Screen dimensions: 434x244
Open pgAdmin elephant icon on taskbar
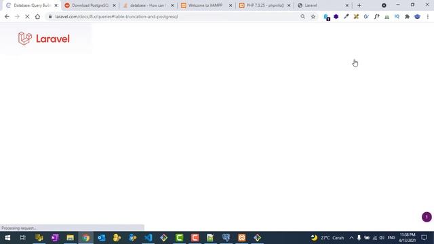coord(226,238)
